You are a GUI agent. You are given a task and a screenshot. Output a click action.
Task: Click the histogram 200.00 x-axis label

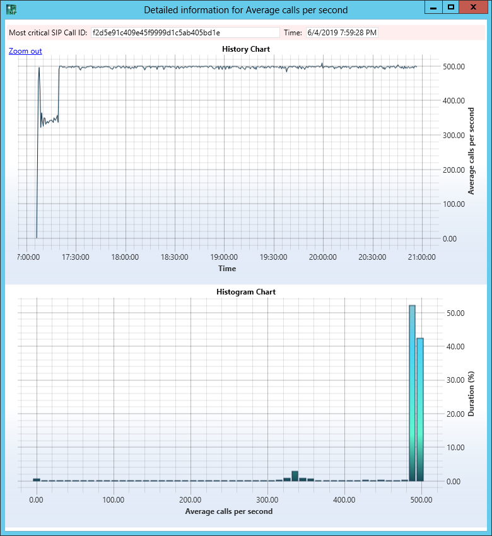190,500
